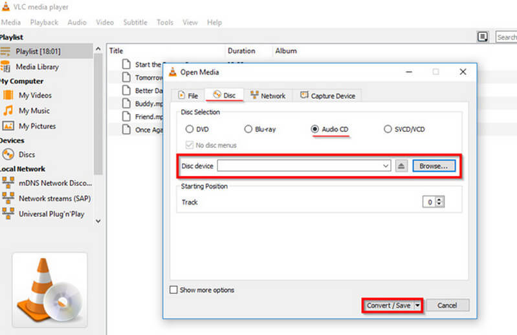
Task: Click the VLC cone icon in title bar
Action: click(x=6, y=6)
